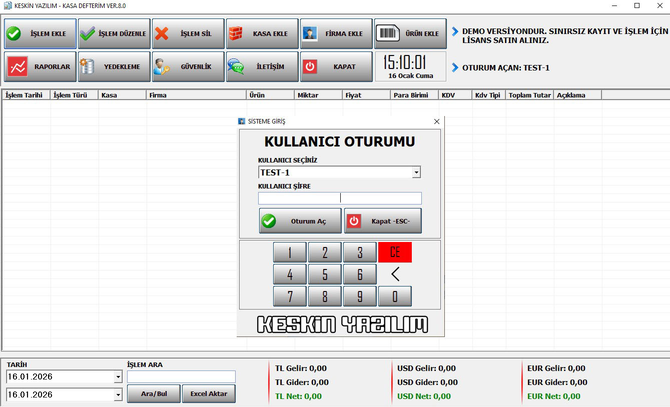
Task: Open İletişim with the chat bubbles icon
Action: click(236, 67)
